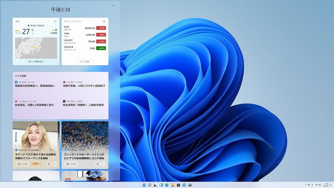Viewport: 334px width, 188px height.
Task: Open article 筧被告の死刑確定へ
Action: [35, 86]
